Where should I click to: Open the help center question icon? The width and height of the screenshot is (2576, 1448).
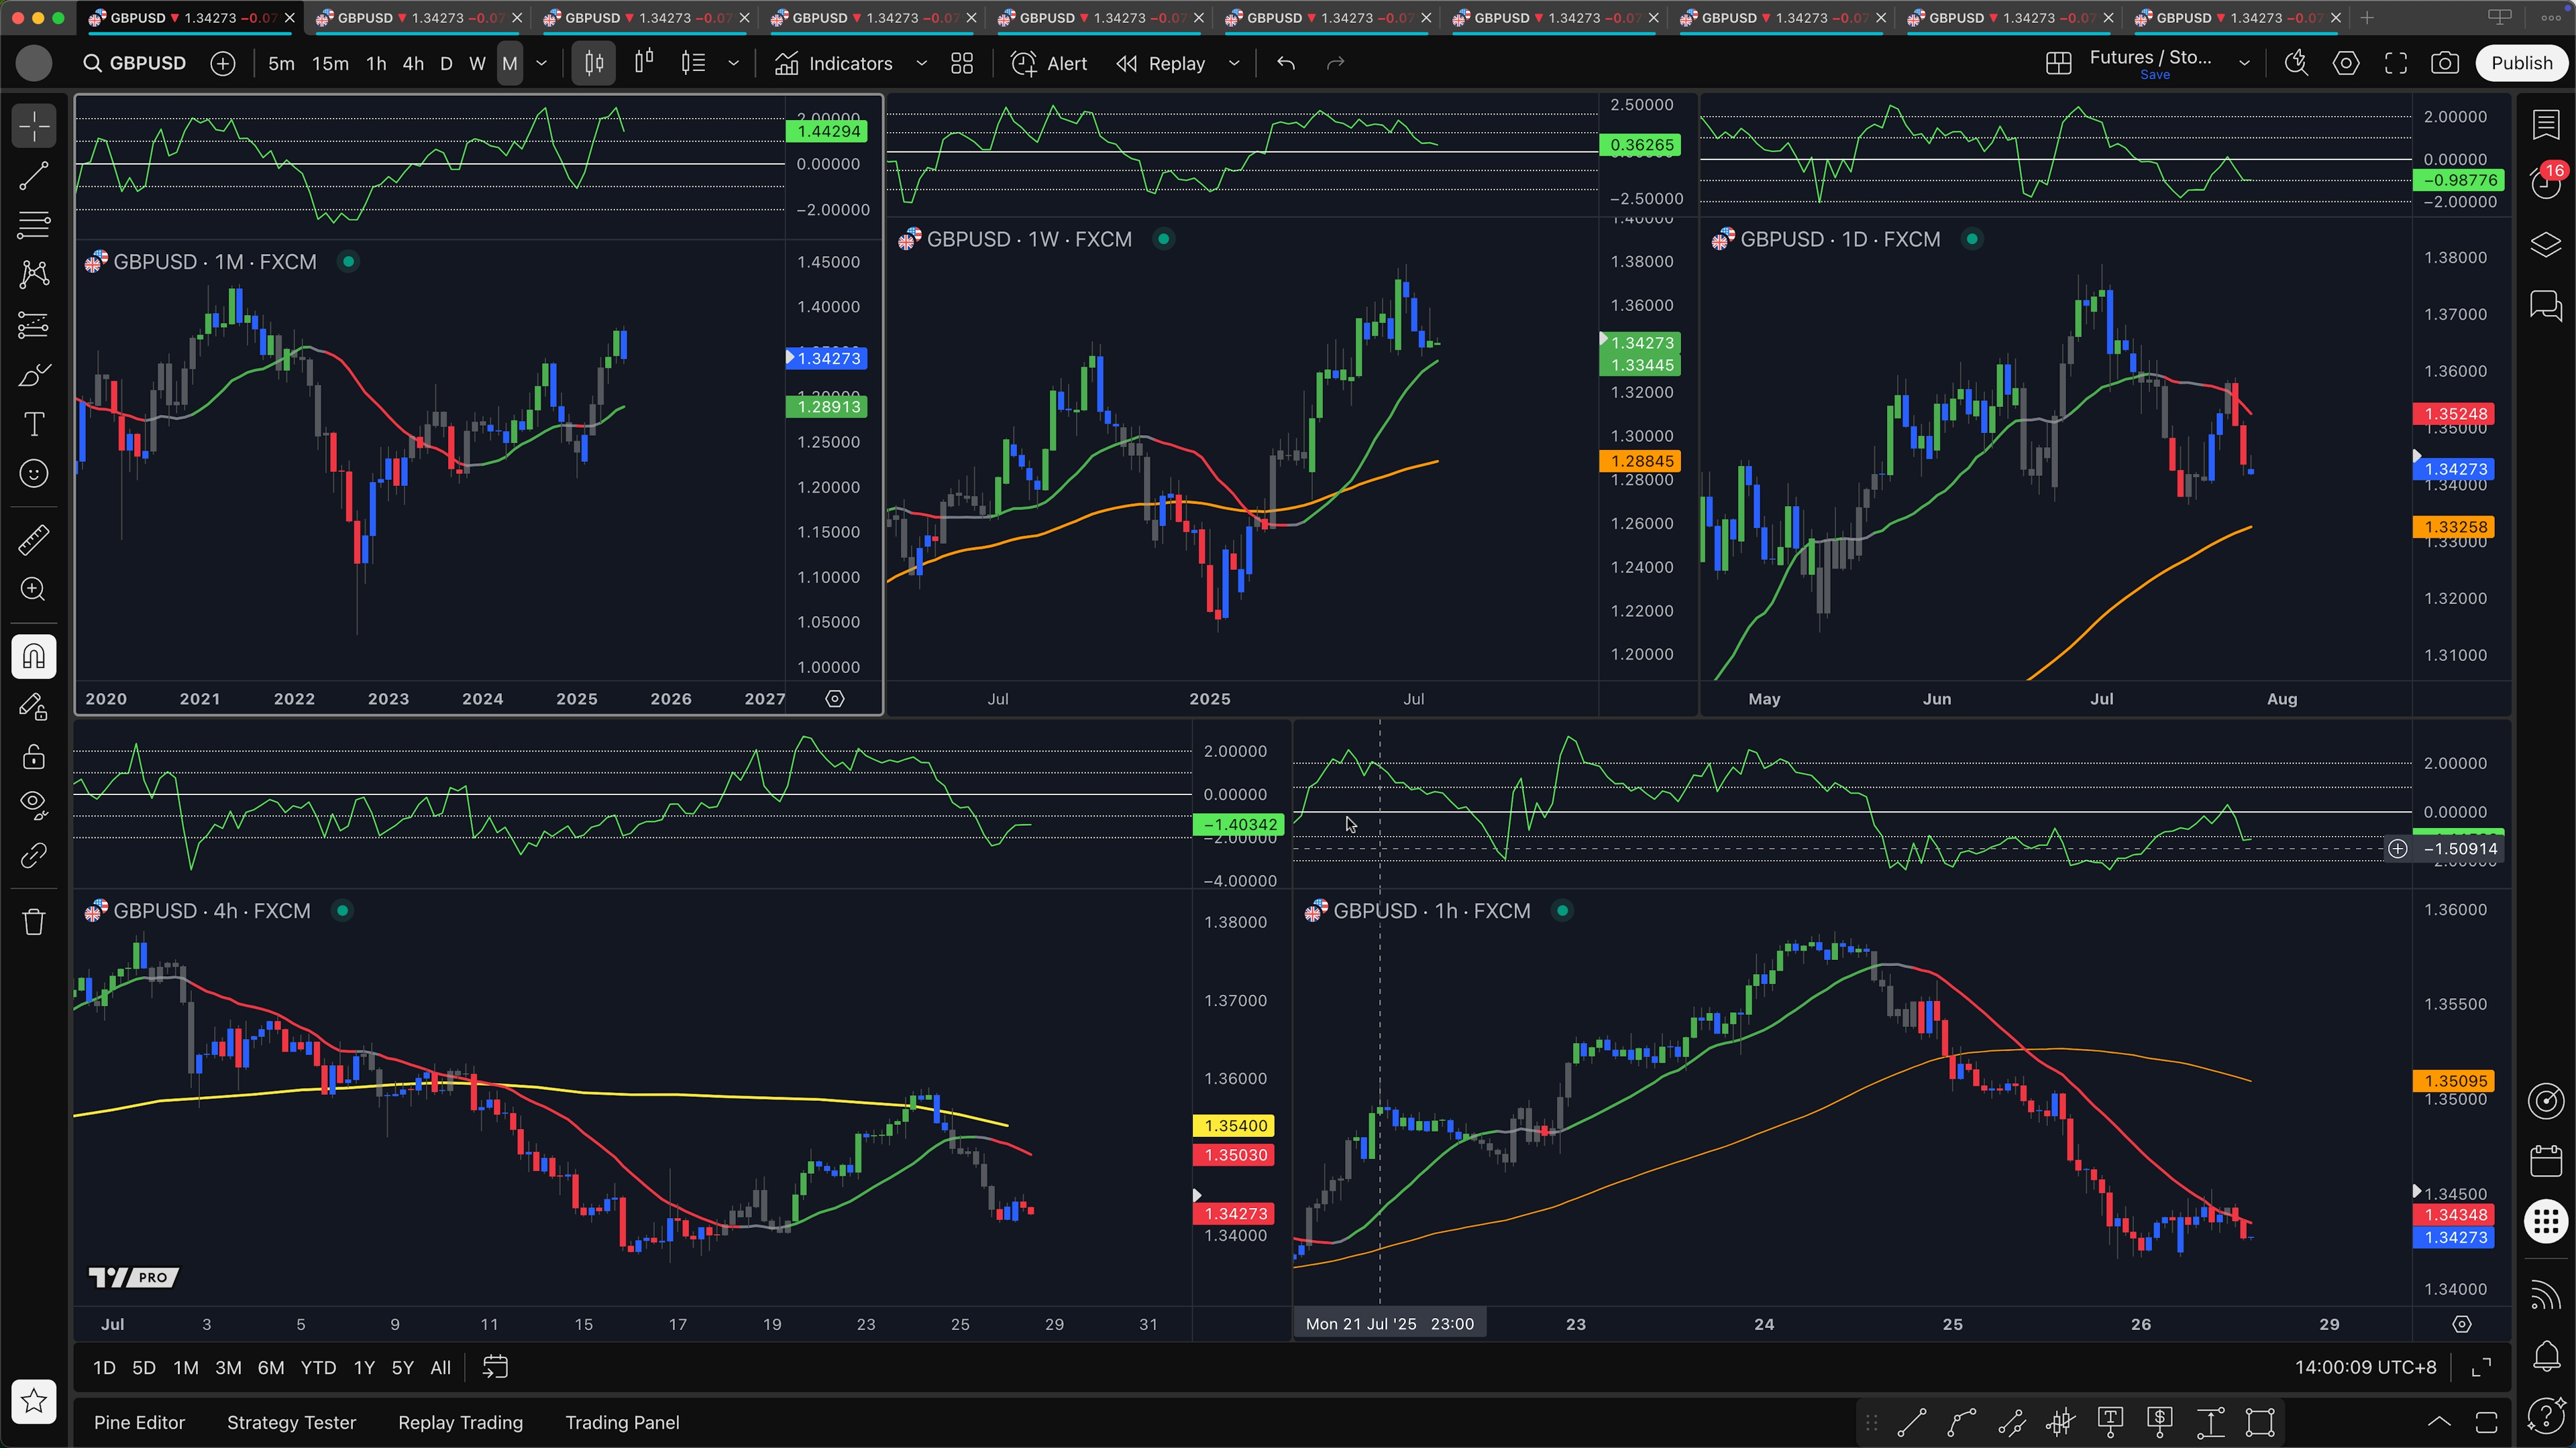pos(2546,1415)
